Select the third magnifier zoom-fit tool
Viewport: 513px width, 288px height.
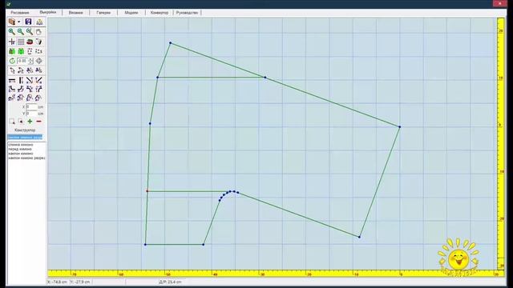click(x=30, y=32)
